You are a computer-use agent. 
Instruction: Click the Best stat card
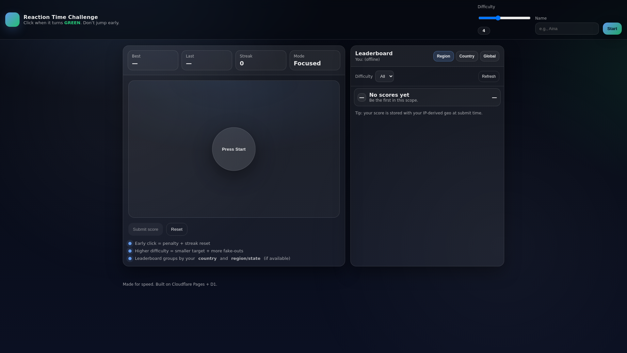point(153,60)
